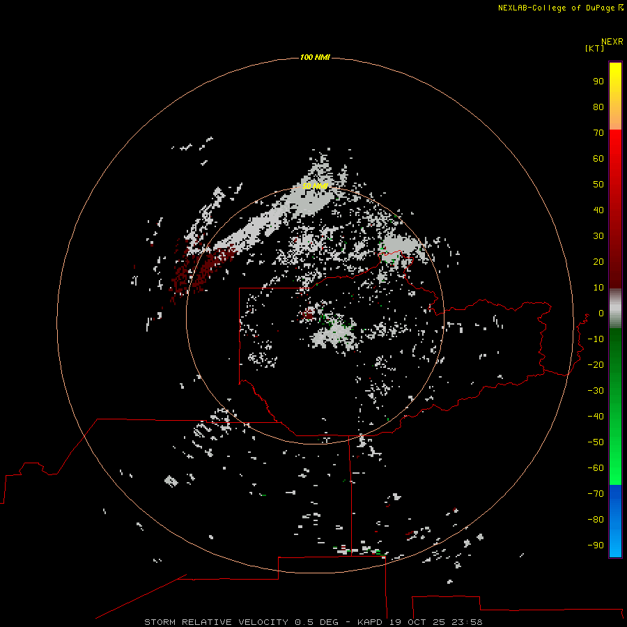Screen dimensions: 627x627
Task: Click the 0.5 DEG elevation angle text
Action: [x=317, y=622]
